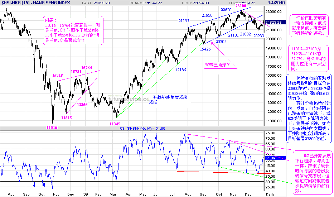334x197 pixels.
Task: Click the 20933 low annotation
Action: (258, 36)
